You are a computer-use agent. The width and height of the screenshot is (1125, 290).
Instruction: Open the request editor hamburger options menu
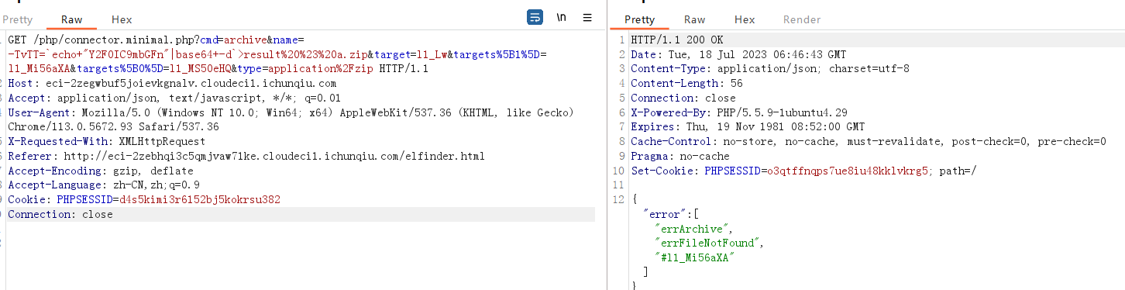click(x=587, y=18)
